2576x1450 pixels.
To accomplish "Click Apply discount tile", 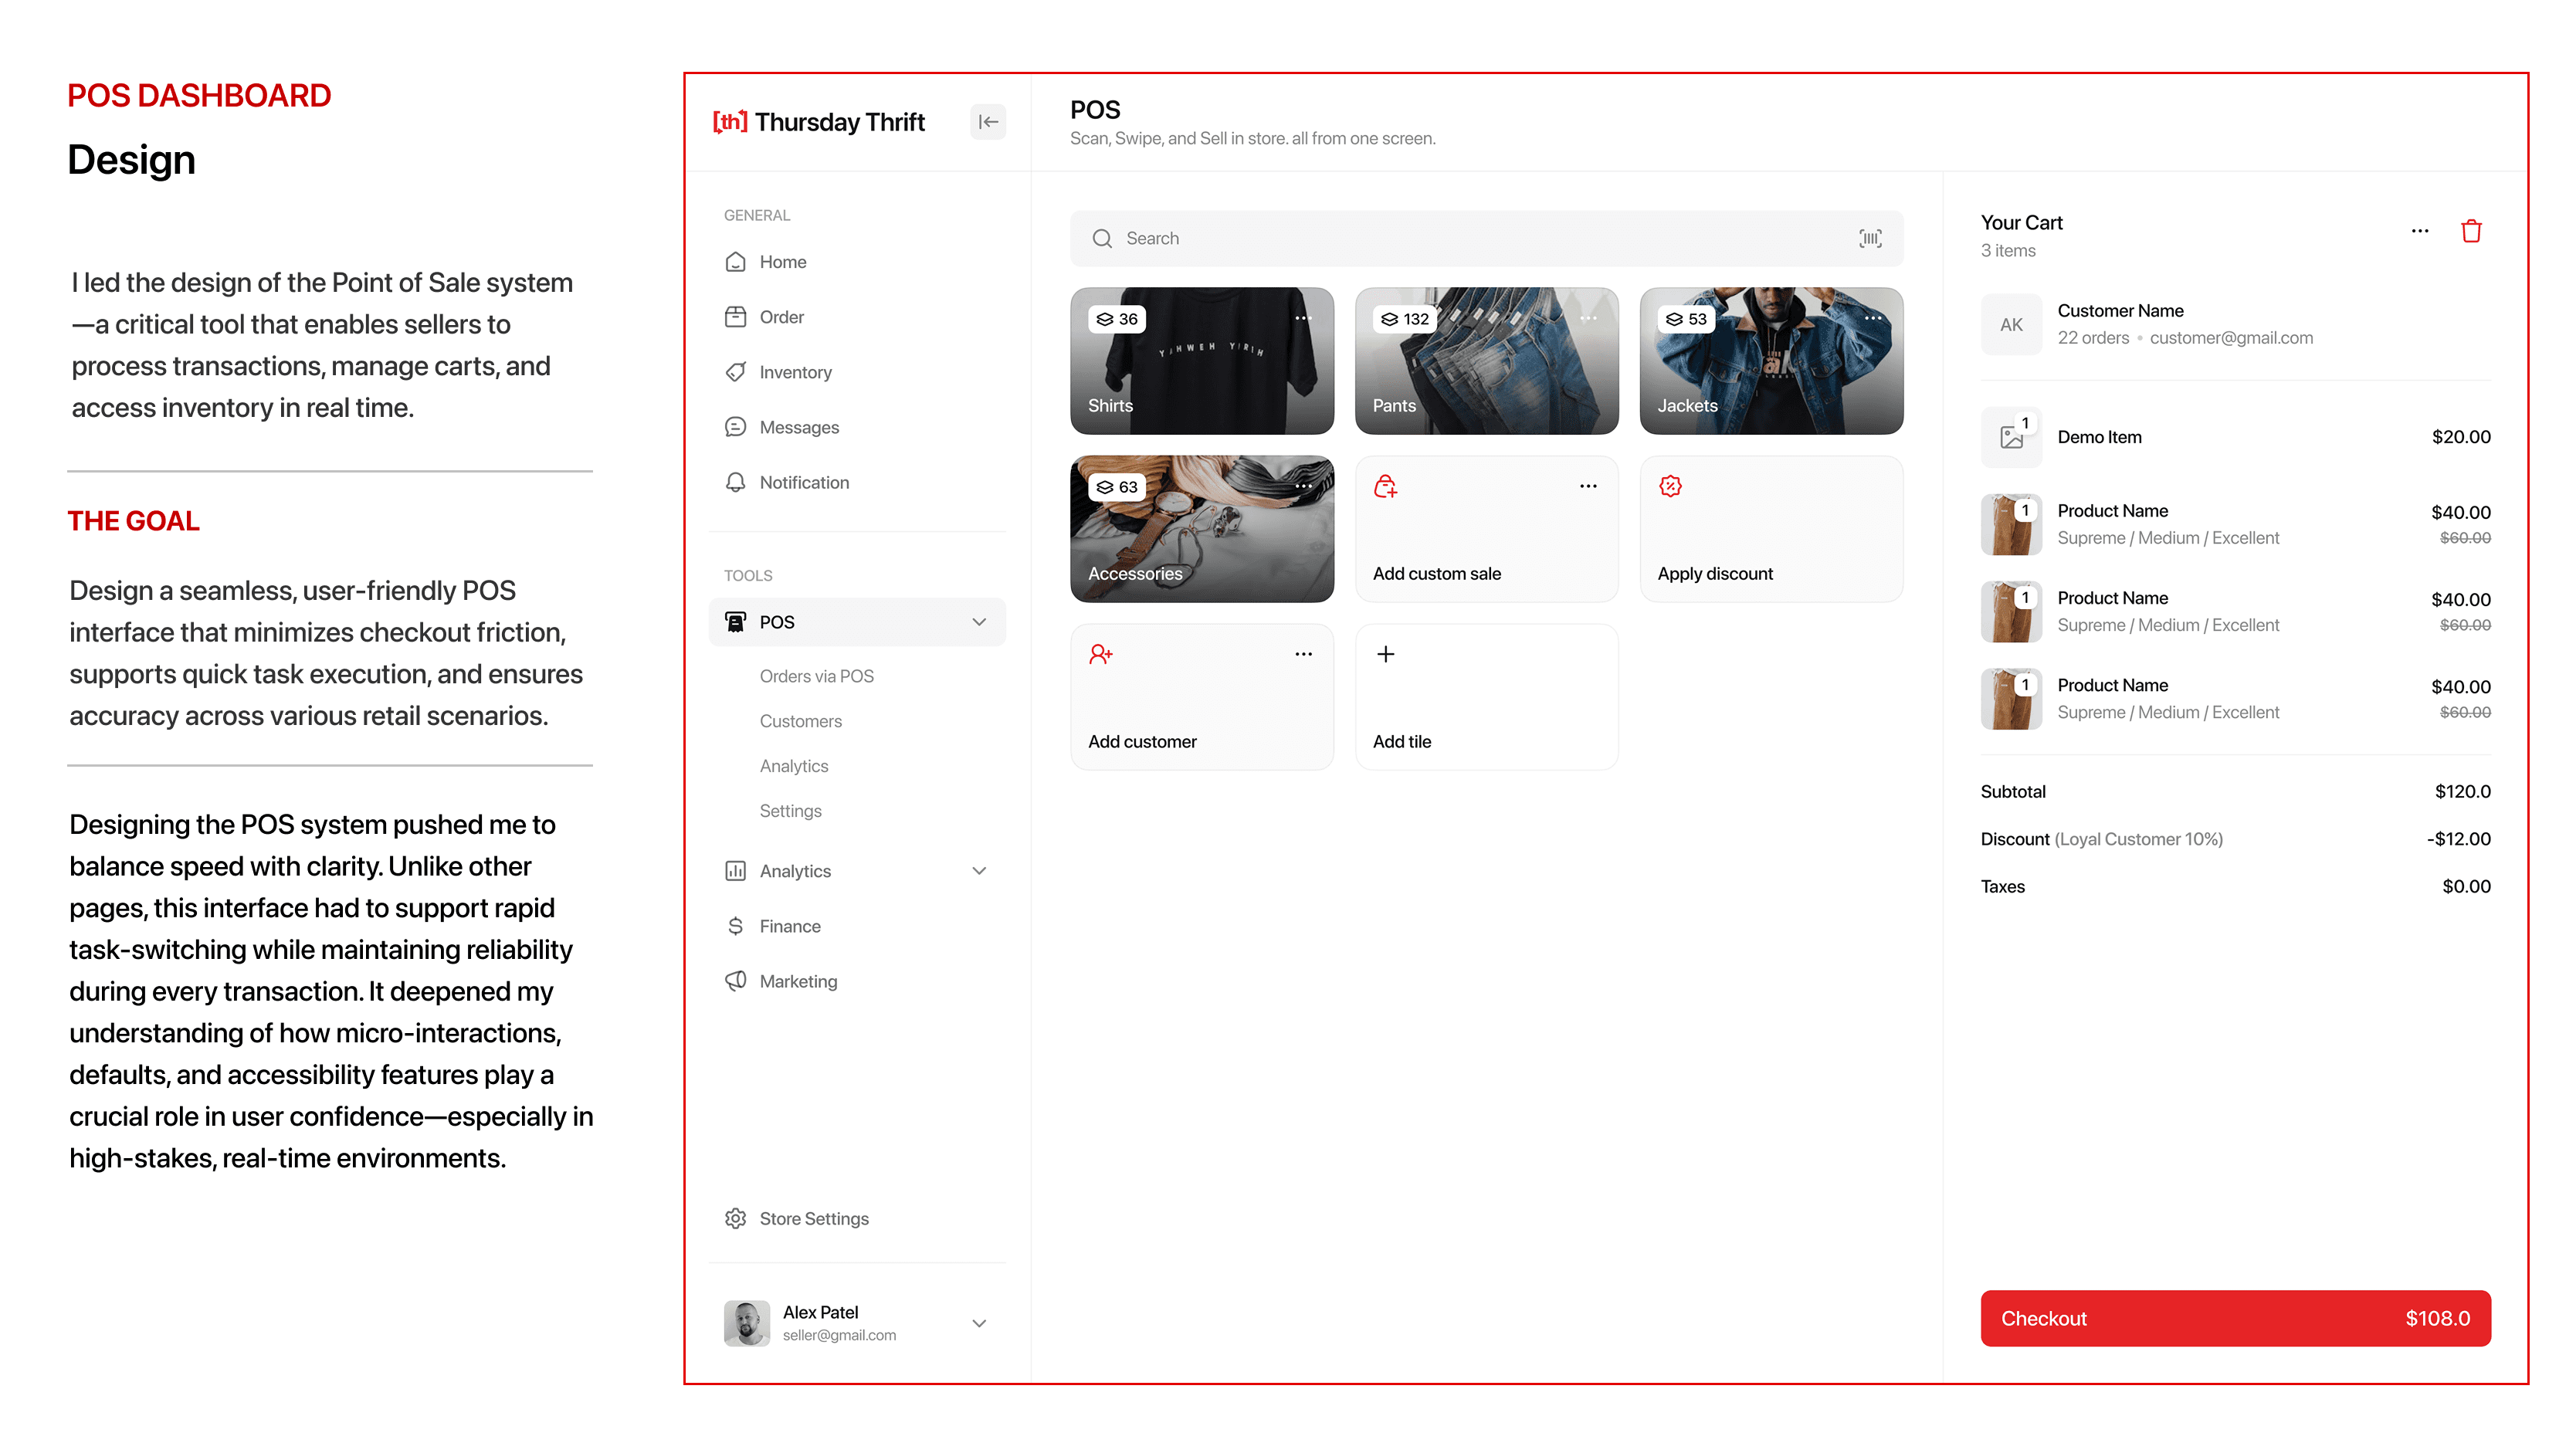I will pos(1770,529).
